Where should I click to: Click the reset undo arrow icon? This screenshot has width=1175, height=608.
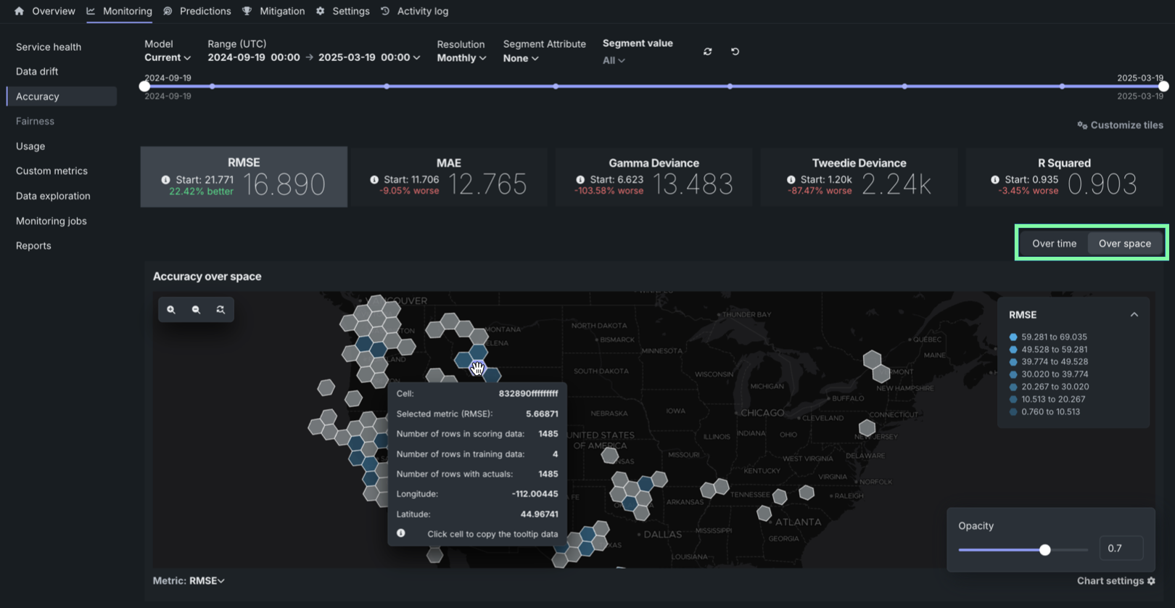735,52
